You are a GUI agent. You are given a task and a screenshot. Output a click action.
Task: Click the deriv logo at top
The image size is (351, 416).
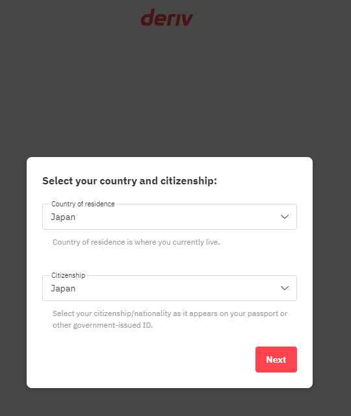167,18
